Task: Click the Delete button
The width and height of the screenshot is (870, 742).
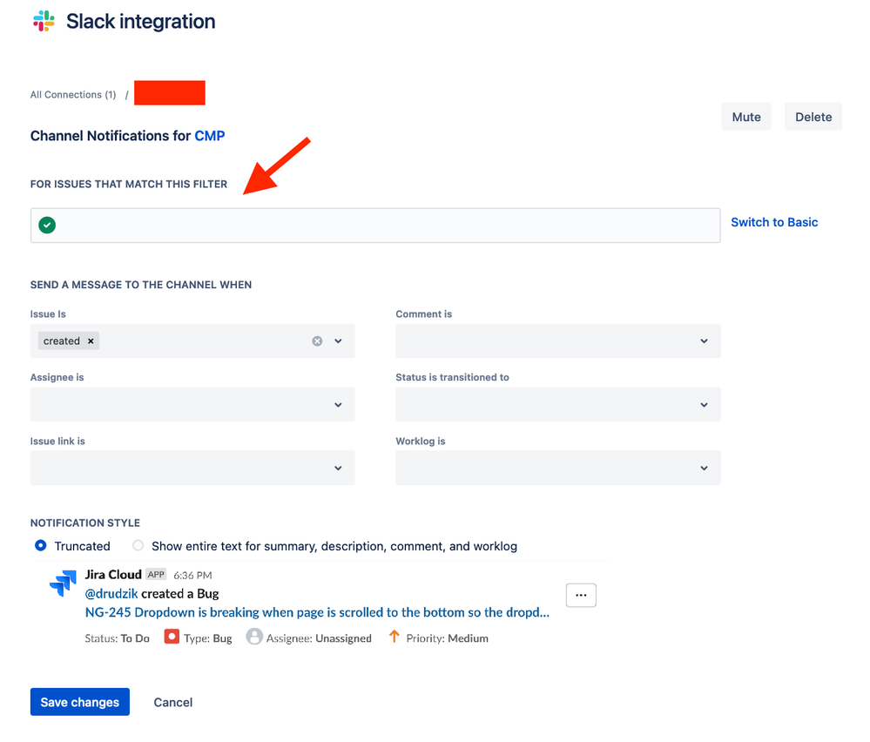Action: pos(813,117)
